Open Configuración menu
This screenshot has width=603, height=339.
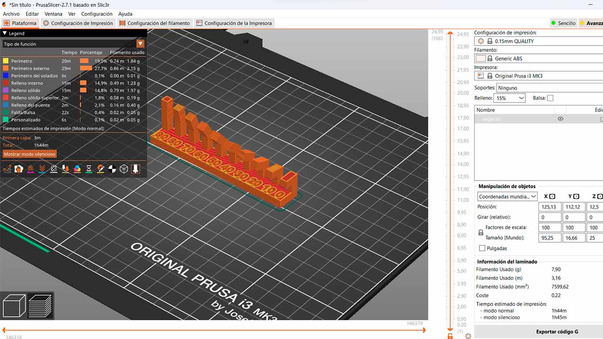coord(97,14)
